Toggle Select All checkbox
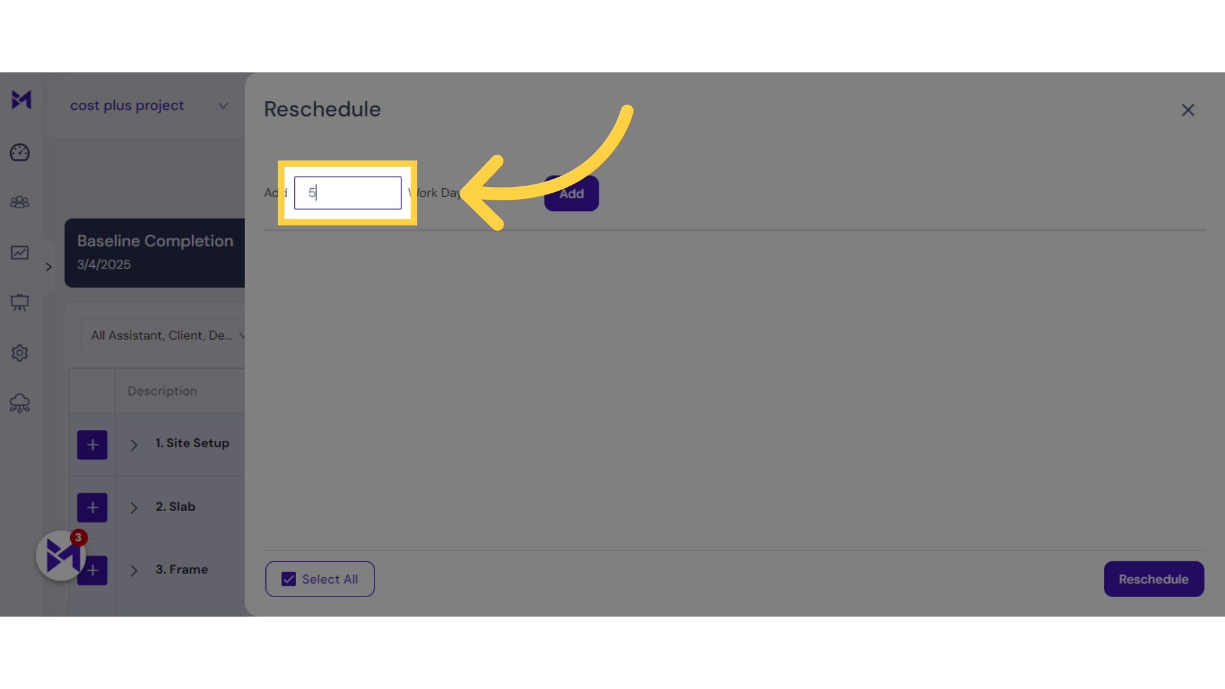This screenshot has height=689, width=1225. pos(288,579)
